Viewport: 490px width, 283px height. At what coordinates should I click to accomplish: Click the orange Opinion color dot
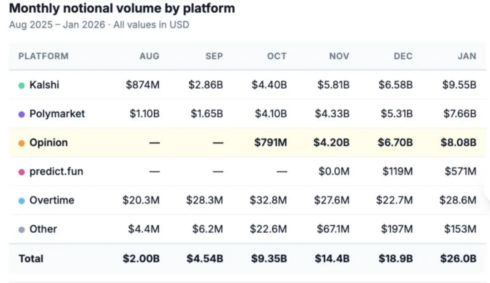22,143
